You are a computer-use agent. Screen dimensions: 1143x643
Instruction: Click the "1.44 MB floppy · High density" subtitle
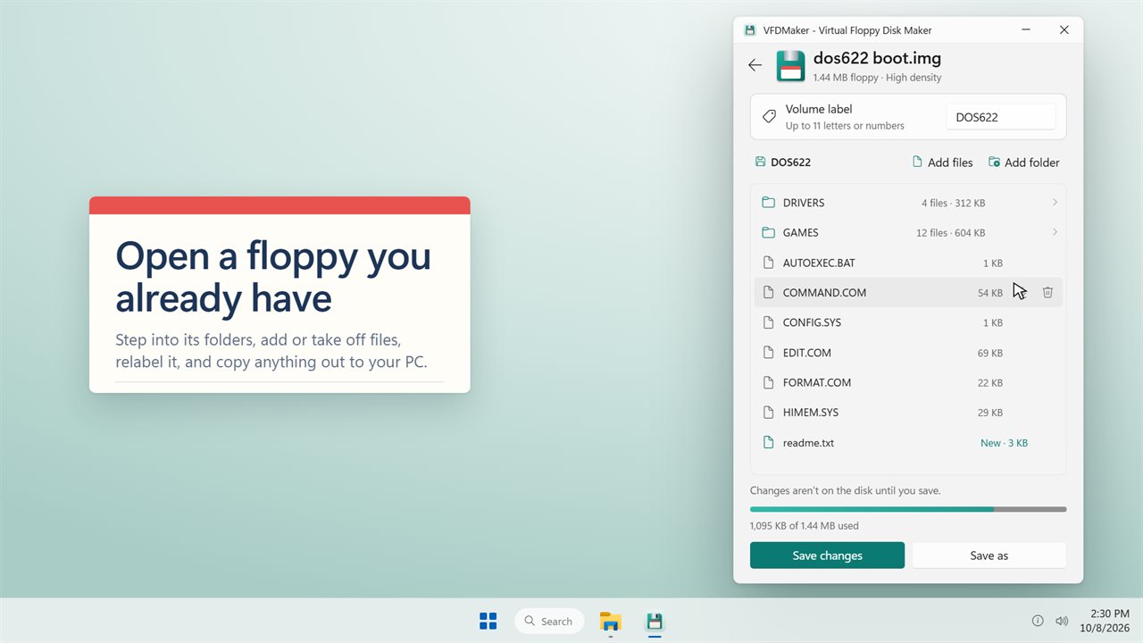coord(877,78)
